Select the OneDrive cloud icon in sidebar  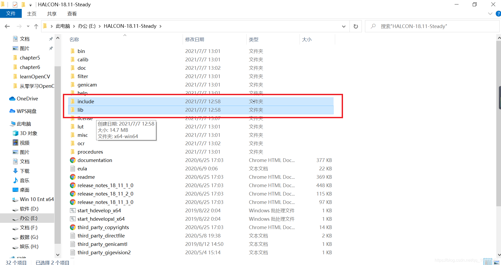coord(12,99)
